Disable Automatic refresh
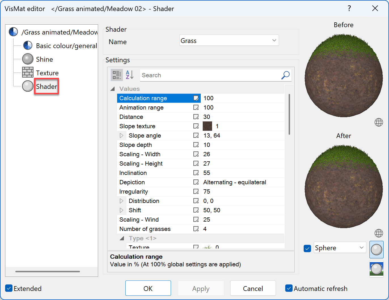The height and width of the screenshot is (300, 389). click(289, 288)
